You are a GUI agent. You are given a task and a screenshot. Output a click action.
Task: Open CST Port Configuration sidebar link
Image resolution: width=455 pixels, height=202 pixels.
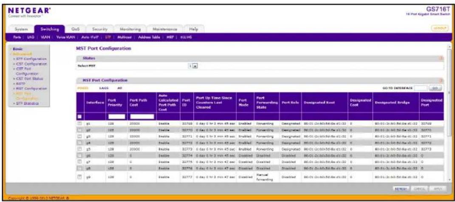[27, 71]
